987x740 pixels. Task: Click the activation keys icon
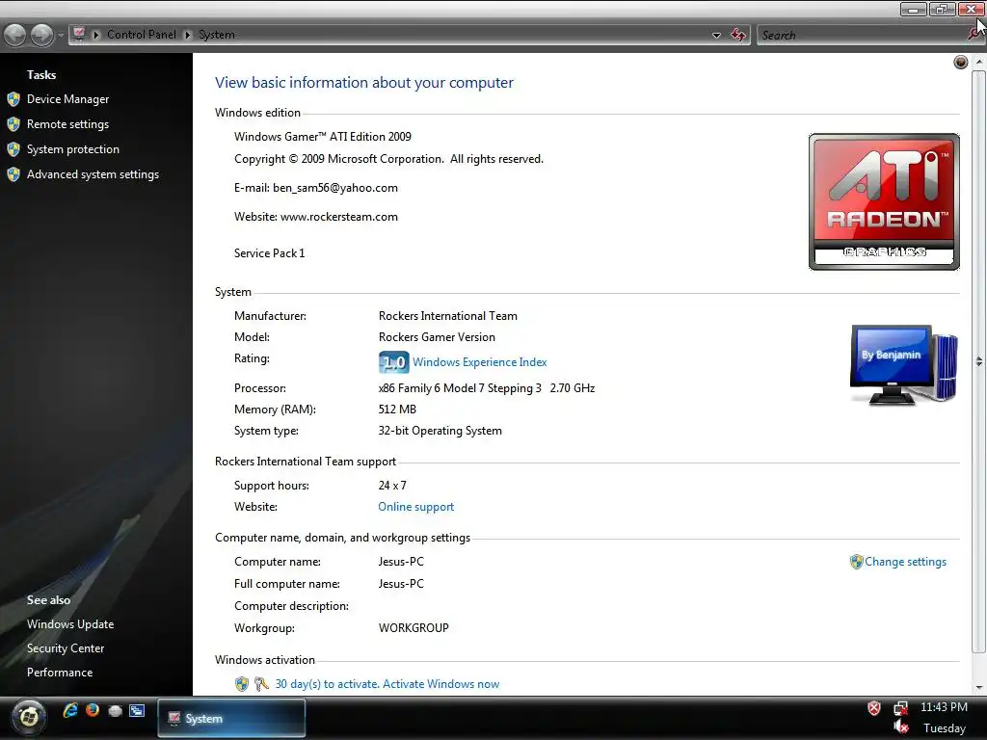pos(262,684)
